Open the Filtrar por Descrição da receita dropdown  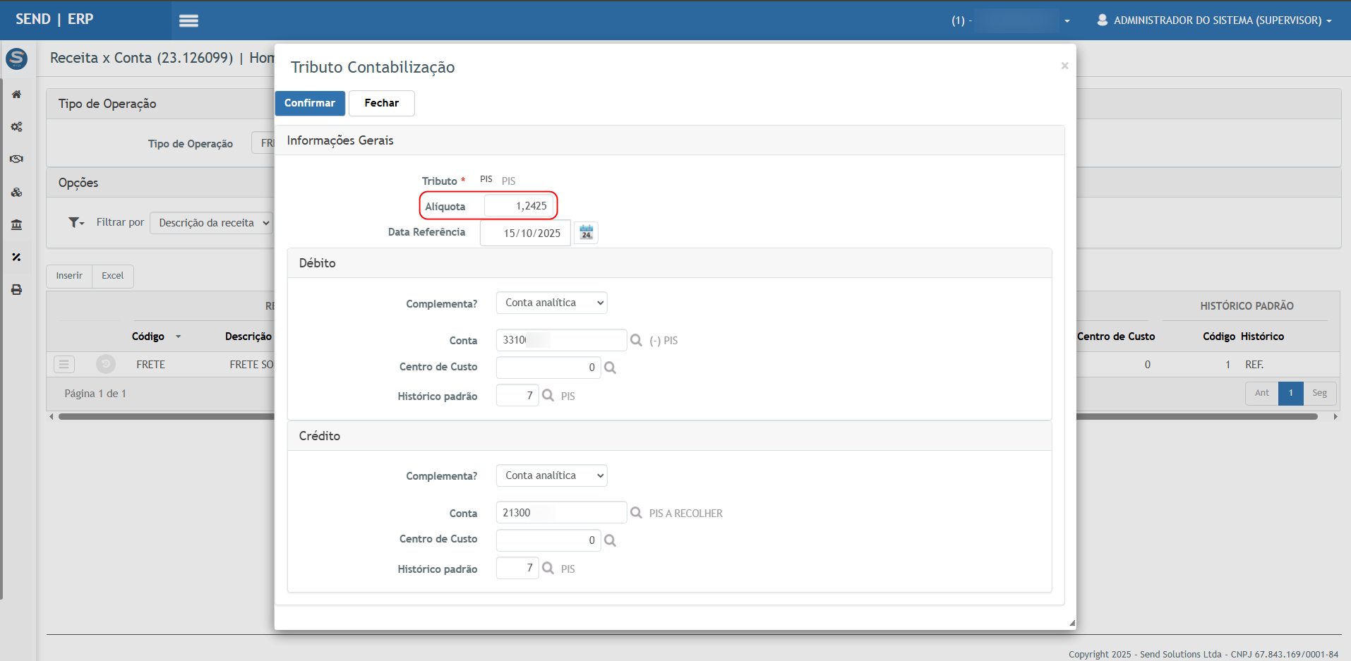(212, 223)
